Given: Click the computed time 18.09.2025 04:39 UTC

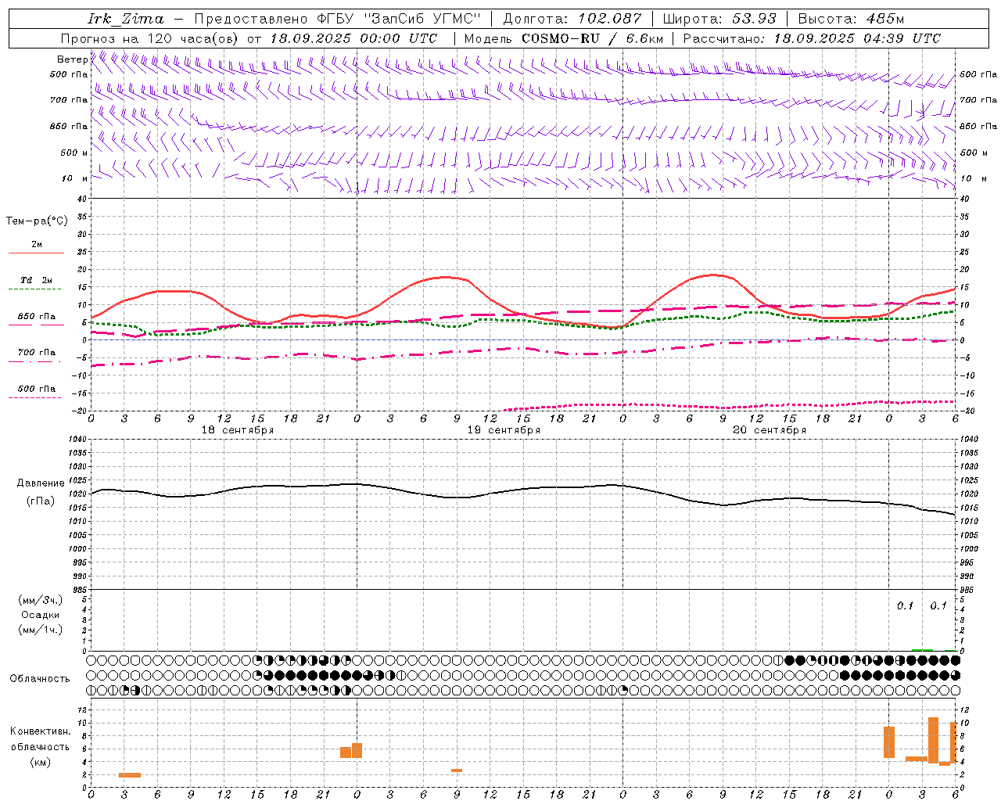Looking at the screenshot, I should 857,38.
